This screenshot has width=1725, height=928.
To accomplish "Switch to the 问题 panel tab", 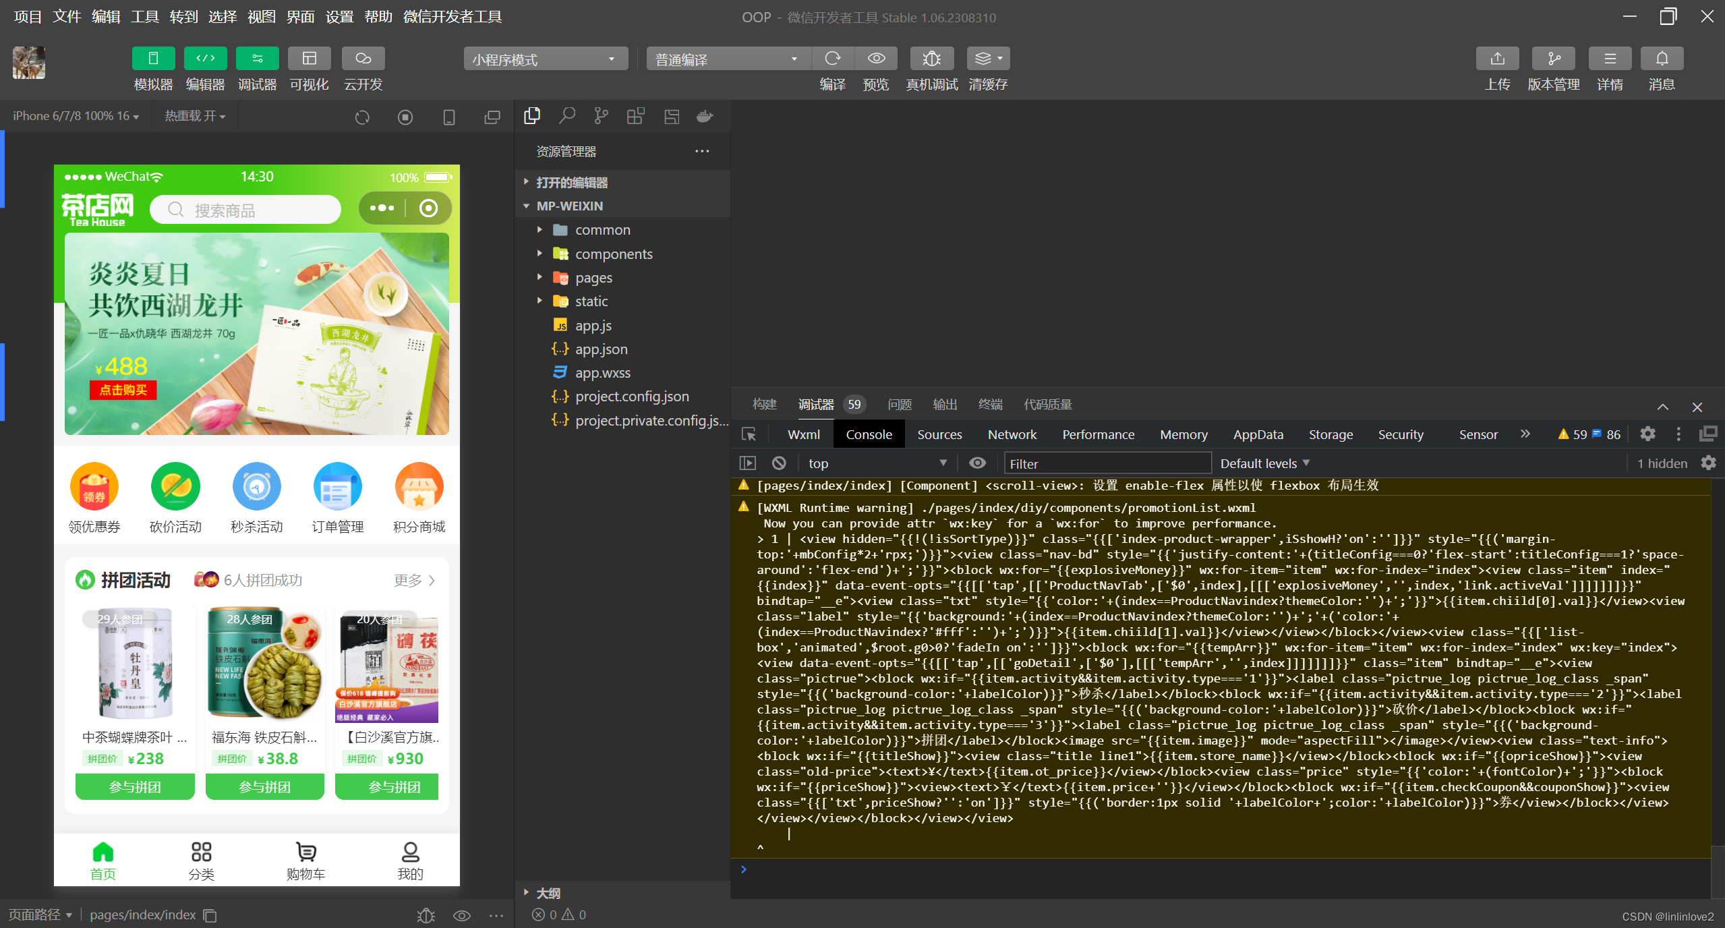I will click(x=900, y=404).
